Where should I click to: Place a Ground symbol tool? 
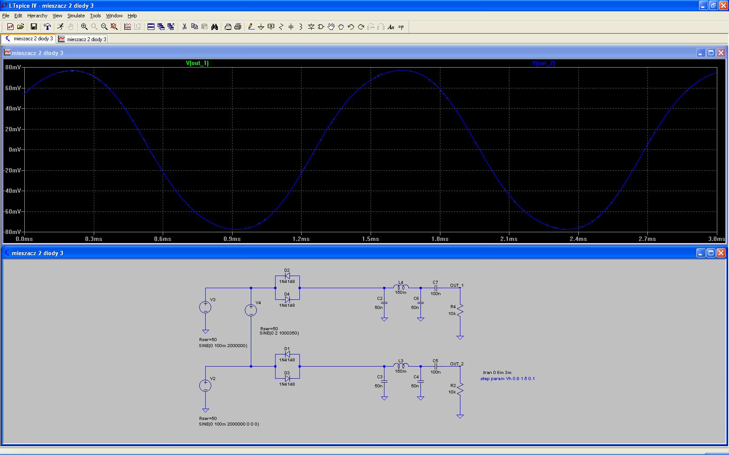(x=261, y=27)
